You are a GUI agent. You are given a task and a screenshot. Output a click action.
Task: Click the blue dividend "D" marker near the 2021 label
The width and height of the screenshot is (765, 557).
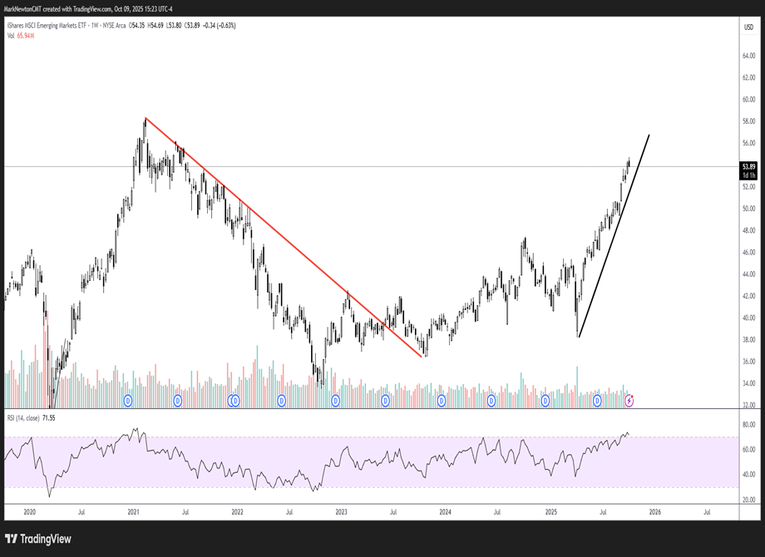pyautogui.click(x=127, y=402)
